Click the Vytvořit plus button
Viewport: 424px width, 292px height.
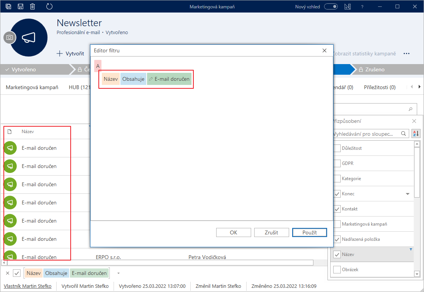point(70,53)
